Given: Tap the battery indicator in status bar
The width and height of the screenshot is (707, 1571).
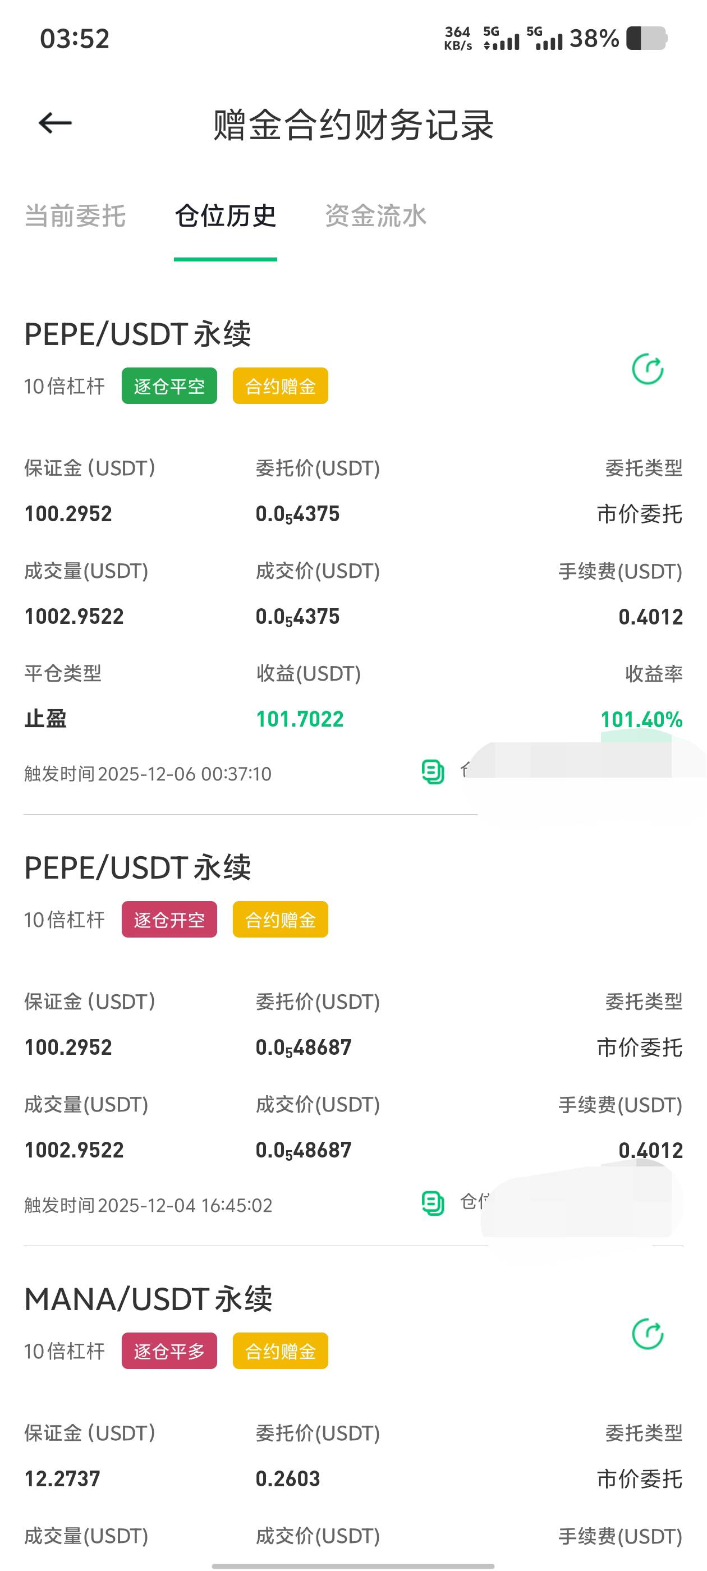Looking at the screenshot, I should (646, 38).
